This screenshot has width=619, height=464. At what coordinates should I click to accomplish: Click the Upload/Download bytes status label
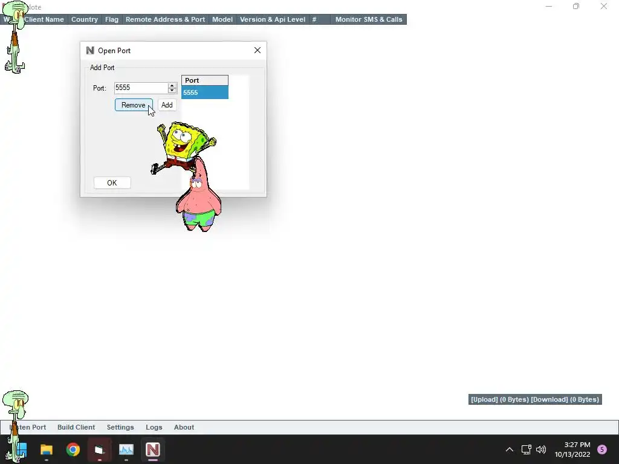pyautogui.click(x=535, y=399)
